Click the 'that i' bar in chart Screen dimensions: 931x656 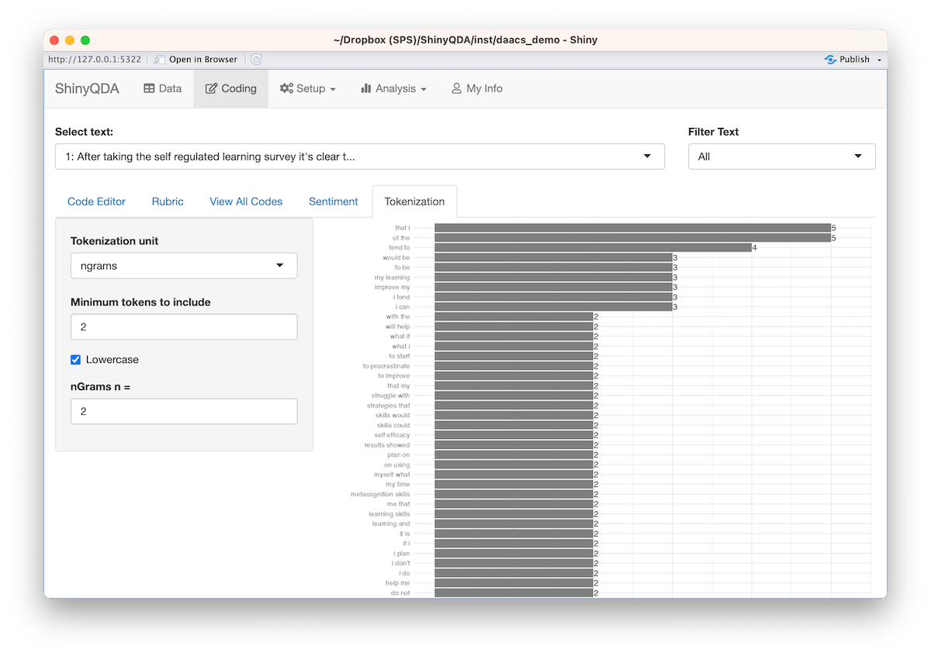point(632,228)
